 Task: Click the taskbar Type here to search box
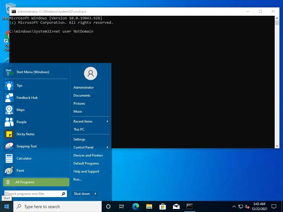57,206
